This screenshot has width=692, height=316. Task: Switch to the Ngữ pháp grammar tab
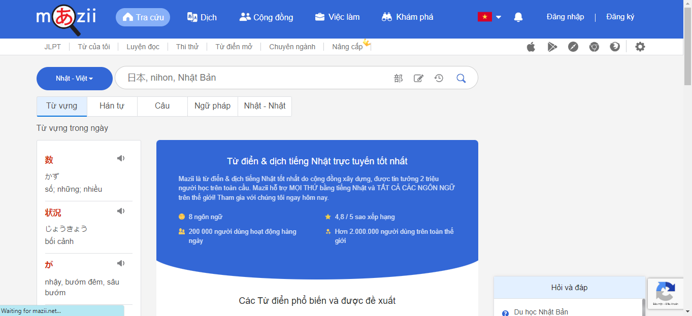pos(213,106)
